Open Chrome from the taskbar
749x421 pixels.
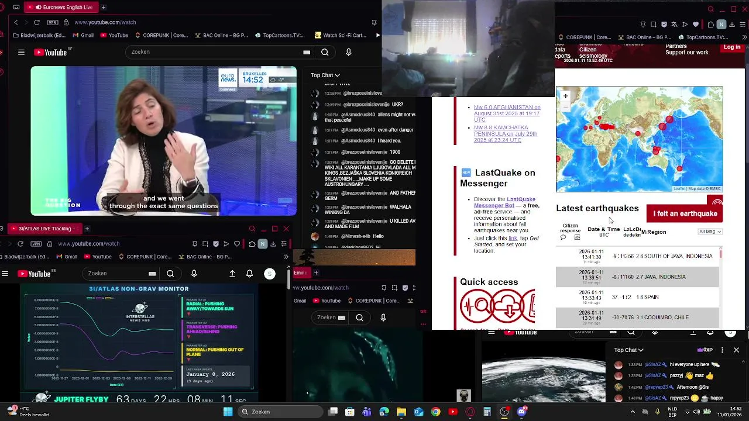(x=435, y=412)
